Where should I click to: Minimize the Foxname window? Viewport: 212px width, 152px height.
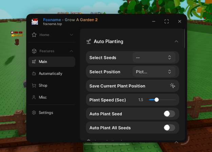[x=154, y=21]
